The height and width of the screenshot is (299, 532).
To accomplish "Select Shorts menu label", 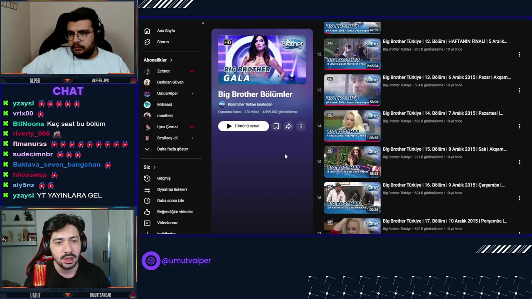I will click(163, 42).
